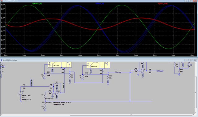Image resolution: width=198 pixels, height=117 pixels.
Task: Click the scroll right arrow of schematic window
Action: click(193, 115)
